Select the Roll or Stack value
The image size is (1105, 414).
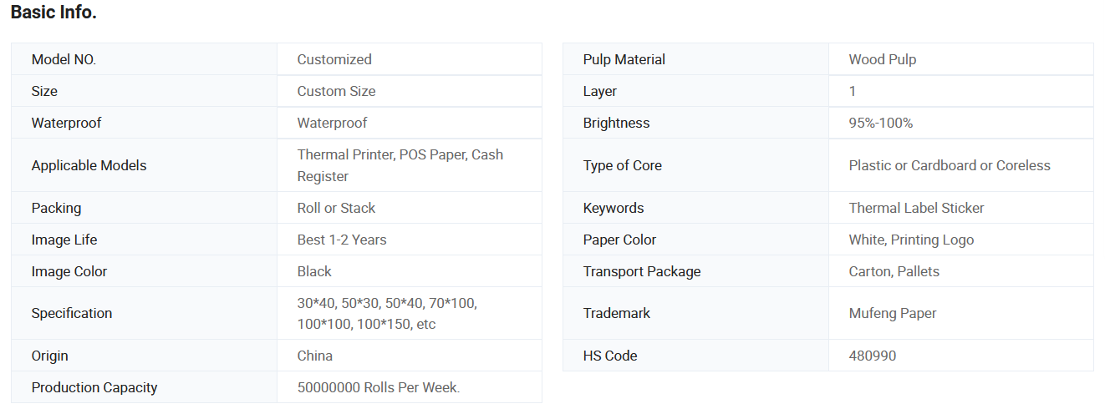click(336, 208)
